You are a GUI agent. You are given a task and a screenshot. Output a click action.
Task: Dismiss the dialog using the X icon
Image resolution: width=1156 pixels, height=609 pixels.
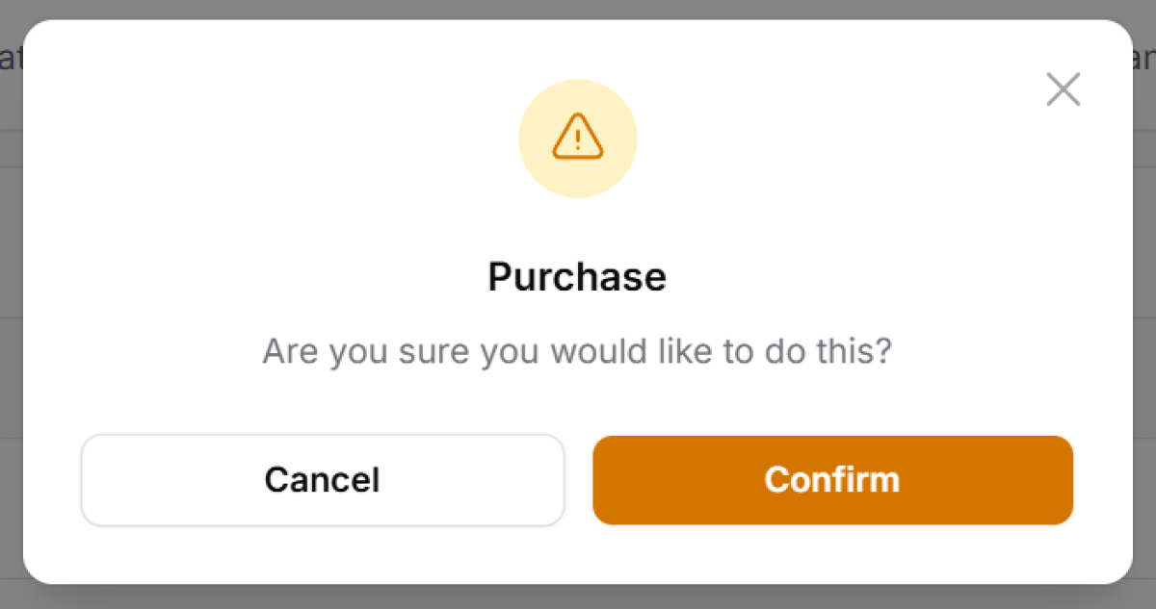click(x=1063, y=89)
